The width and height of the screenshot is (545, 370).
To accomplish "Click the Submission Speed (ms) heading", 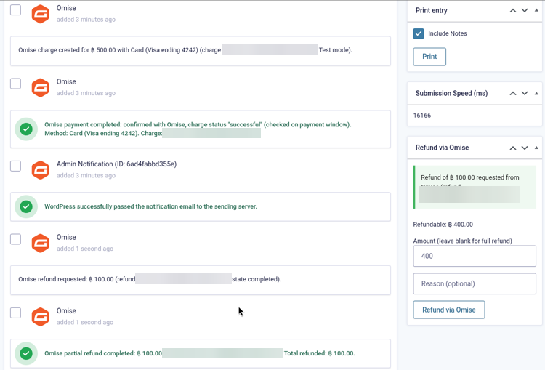I will click(451, 93).
